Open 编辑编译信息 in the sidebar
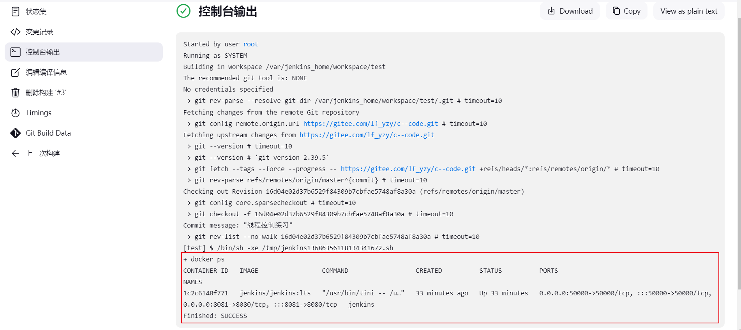The image size is (741, 330). coord(84,72)
